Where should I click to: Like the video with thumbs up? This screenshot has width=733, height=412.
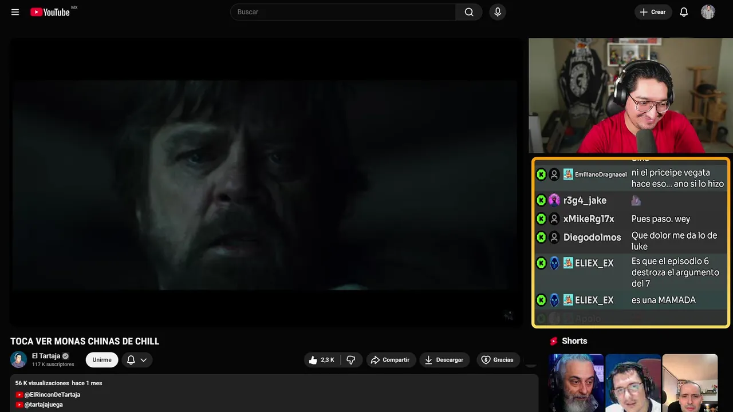click(x=322, y=360)
